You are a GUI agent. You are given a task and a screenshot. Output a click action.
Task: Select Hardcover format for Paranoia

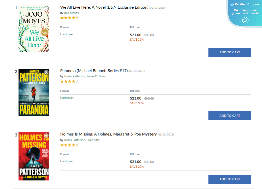tap(67, 98)
